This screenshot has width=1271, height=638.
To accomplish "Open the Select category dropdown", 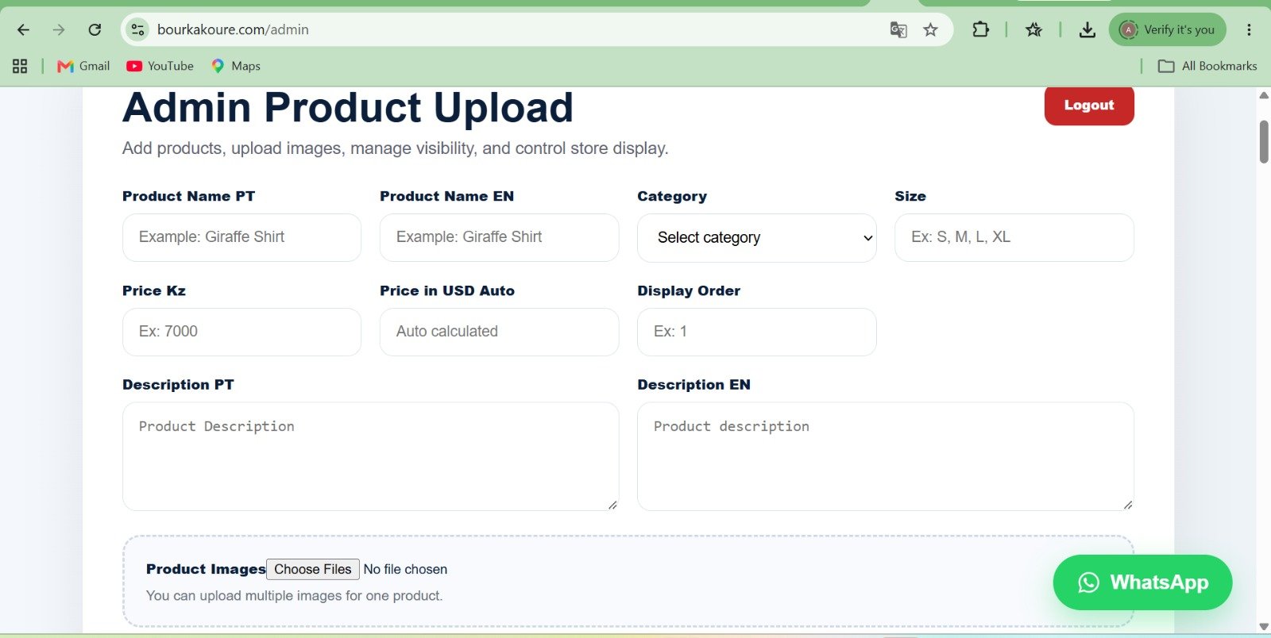I will click(x=756, y=237).
